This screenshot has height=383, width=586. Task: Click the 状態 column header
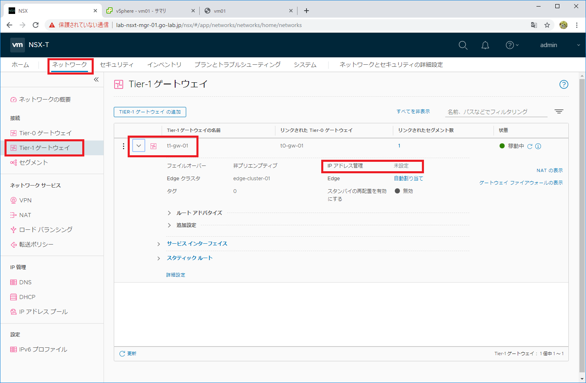[x=503, y=130]
